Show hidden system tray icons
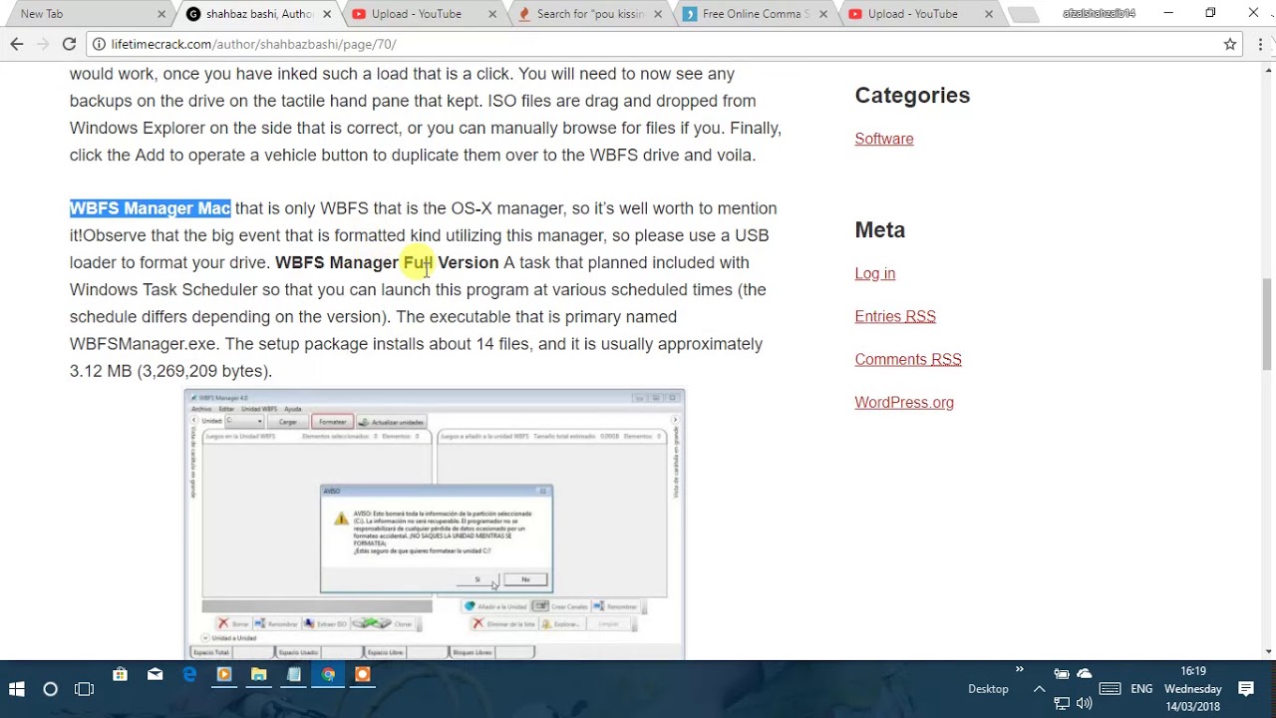The width and height of the screenshot is (1276, 718). click(1039, 689)
